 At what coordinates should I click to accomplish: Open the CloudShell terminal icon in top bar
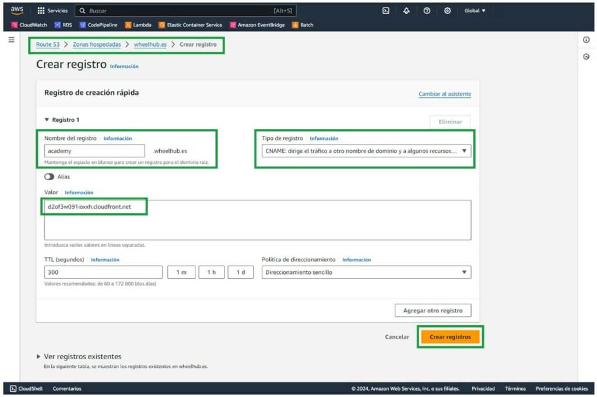pos(386,10)
